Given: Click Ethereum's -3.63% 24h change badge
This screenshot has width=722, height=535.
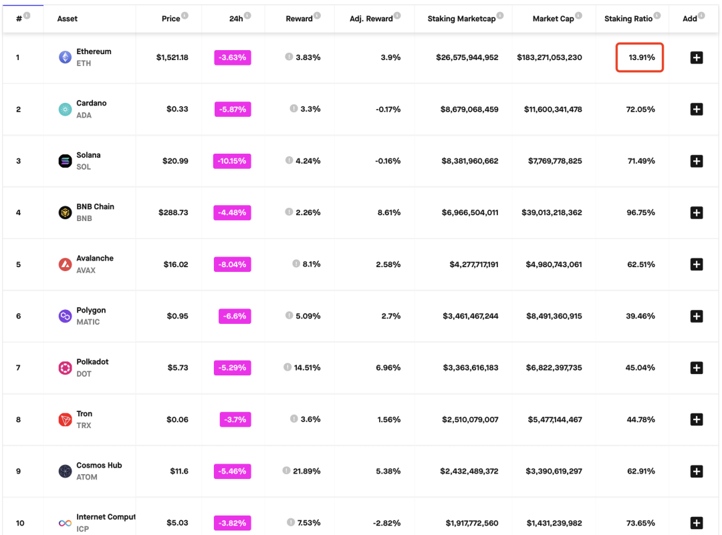Looking at the screenshot, I should point(233,57).
